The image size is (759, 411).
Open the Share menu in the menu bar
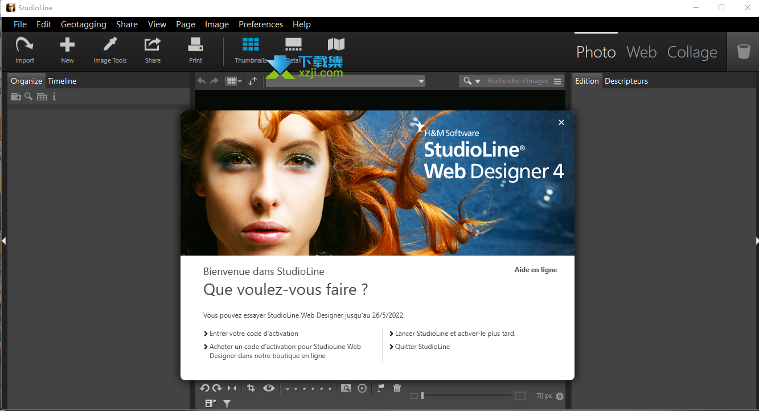[x=127, y=24]
